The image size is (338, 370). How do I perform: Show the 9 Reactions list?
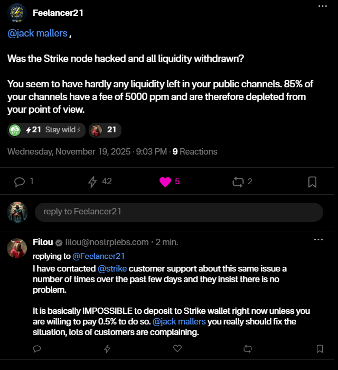pos(195,152)
